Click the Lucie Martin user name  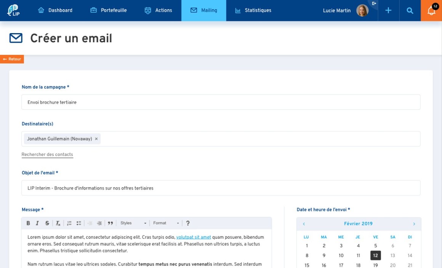tap(336, 10)
